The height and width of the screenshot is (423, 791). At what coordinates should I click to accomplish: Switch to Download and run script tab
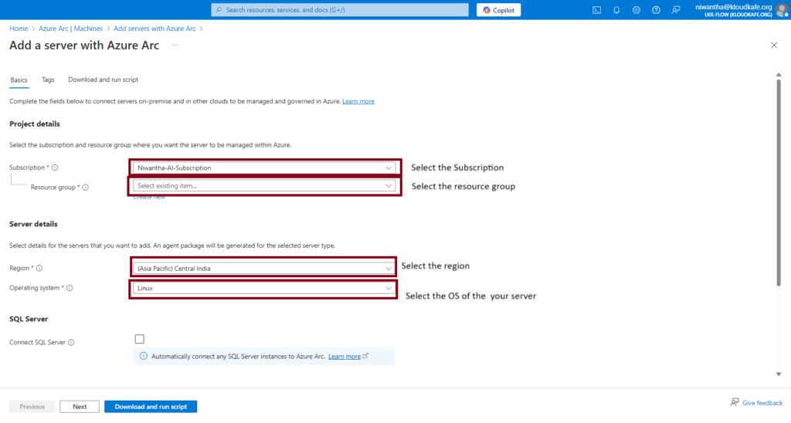[103, 80]
